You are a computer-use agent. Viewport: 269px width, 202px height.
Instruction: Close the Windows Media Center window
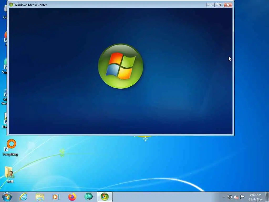(228, 5)
